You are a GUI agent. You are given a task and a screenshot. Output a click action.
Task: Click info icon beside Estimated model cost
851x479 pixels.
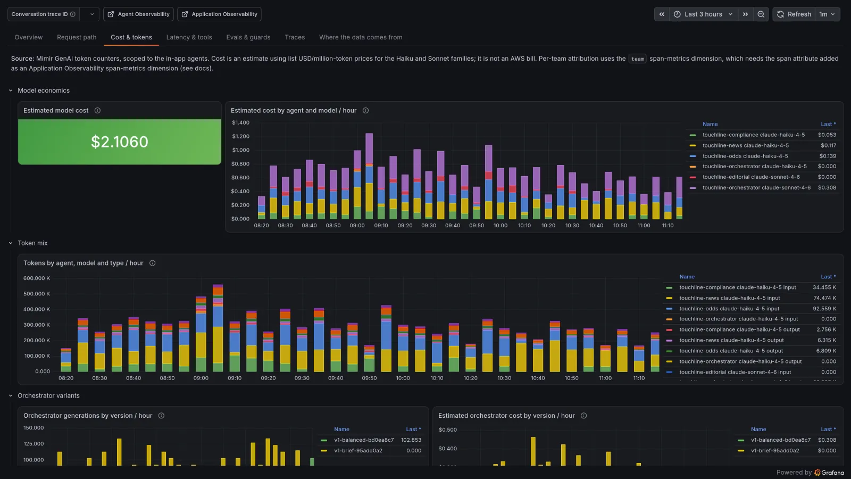pyautogui.click(x=97, y=111)
